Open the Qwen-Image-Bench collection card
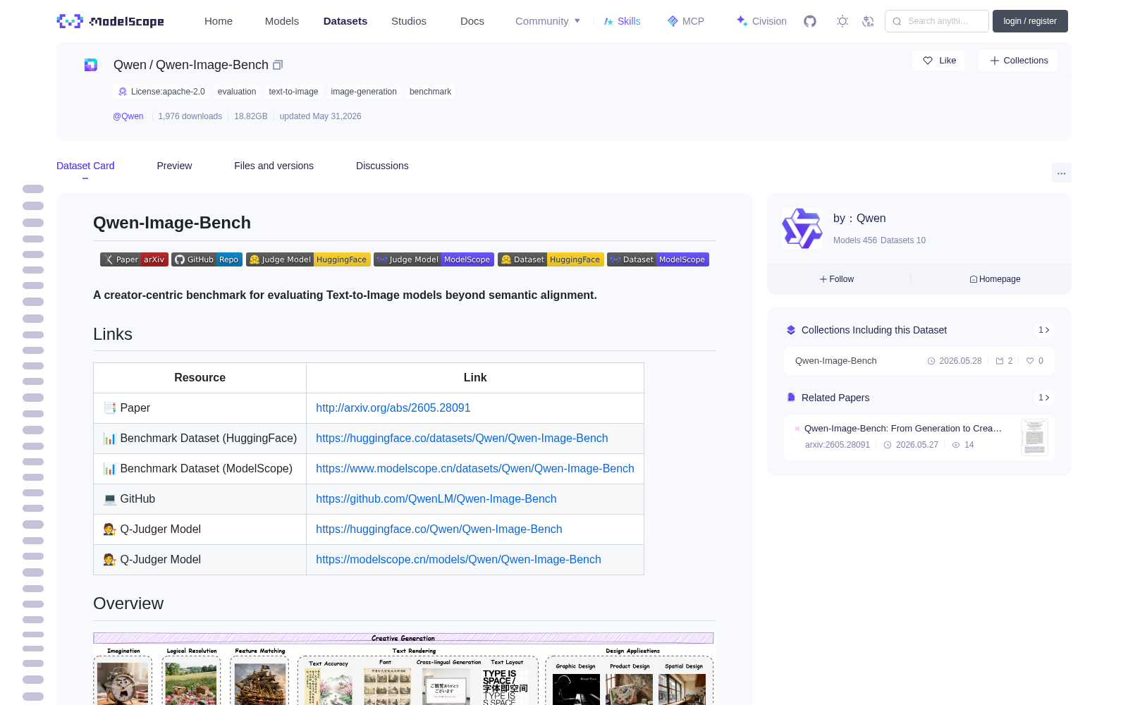 coord(919,361)
